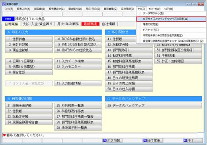Click button 13 in the 取引の入力 section

[x=78, y=84]
